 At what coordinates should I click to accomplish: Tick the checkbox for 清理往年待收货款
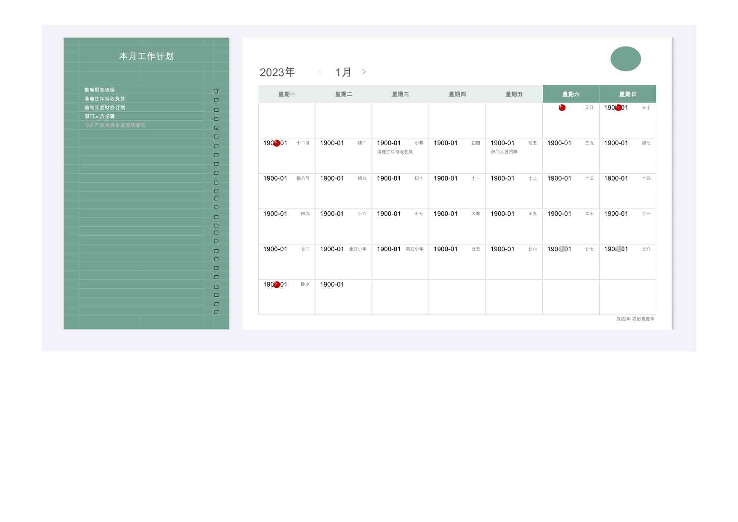[x=216, y=100]
